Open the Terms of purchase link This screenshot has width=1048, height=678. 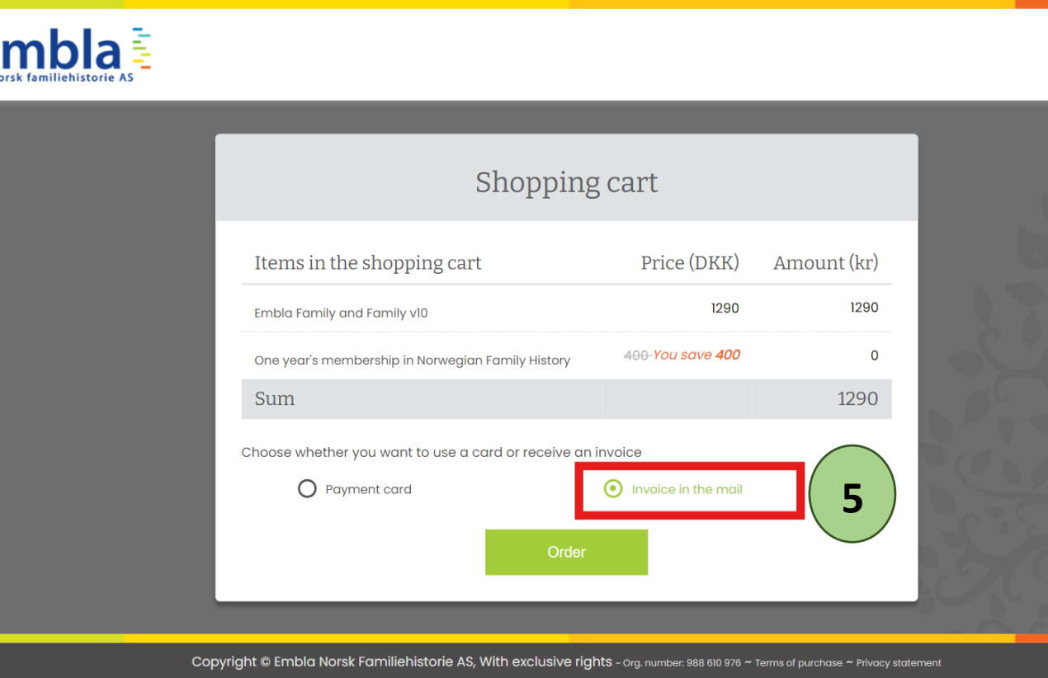point(798,663)
